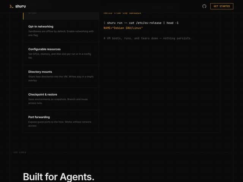Screen dimensions: 243x182
Task: Select the Configurable resources feature tab
Action: click(61, 53)
